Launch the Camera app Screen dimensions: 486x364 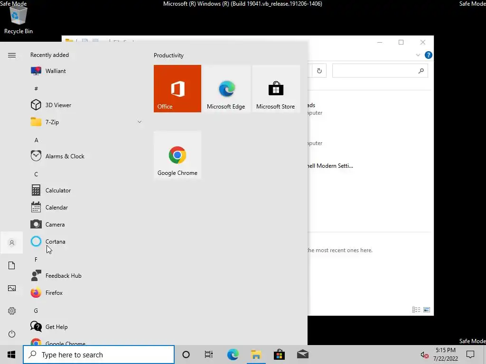click(x=86, y=224)
